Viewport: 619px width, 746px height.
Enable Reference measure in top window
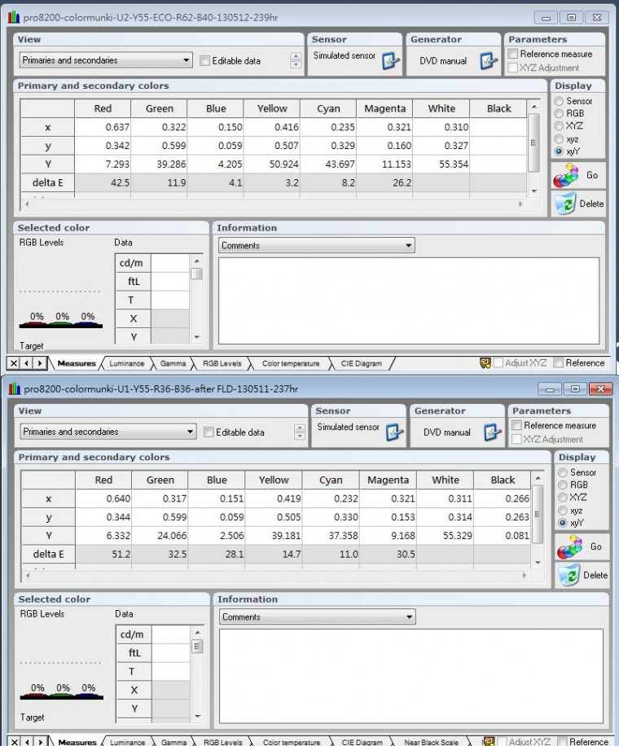(513, 54)
